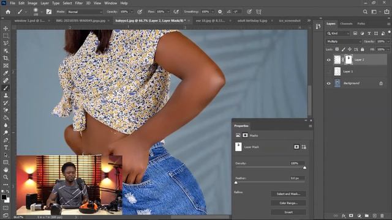The width and height of the screenshot is (392, 220).
Task: Open Smoothing value dropdown
Action: [213, 12]
